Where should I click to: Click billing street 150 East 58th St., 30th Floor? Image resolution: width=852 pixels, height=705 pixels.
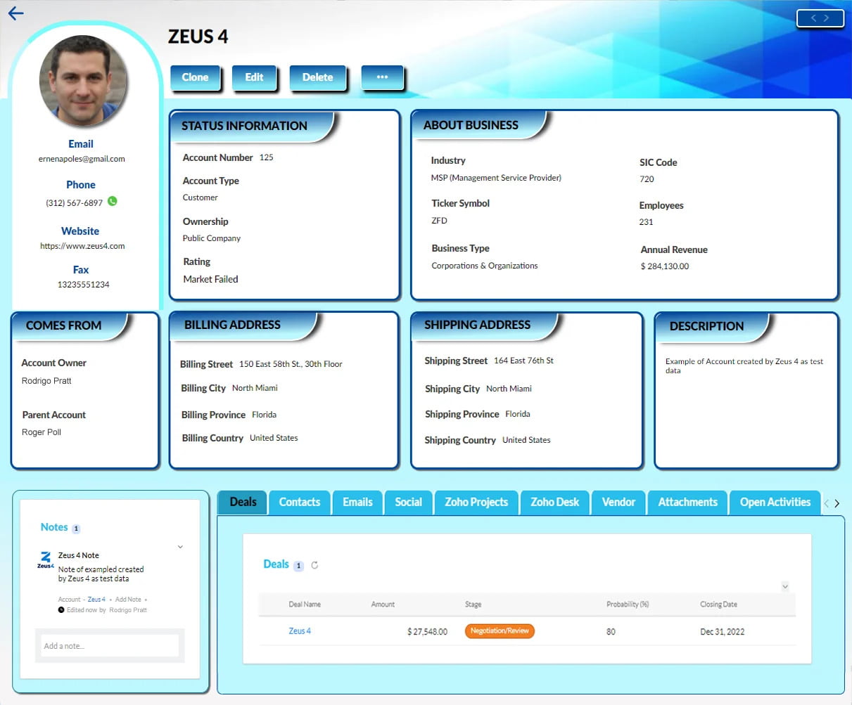tap(291, 364)
